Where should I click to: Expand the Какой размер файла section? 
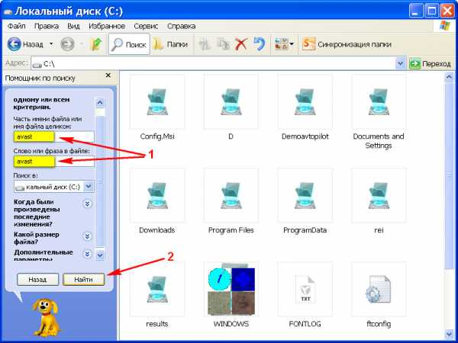(87, 235)
